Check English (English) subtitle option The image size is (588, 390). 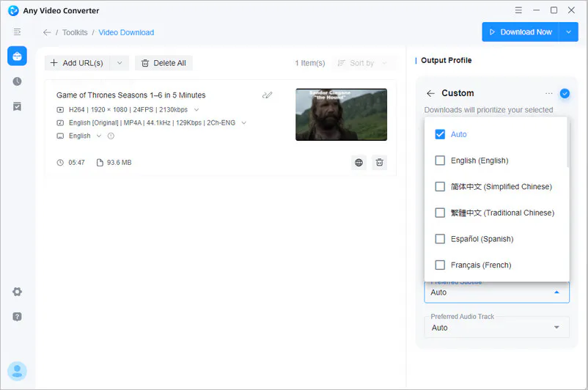[440, 161]
